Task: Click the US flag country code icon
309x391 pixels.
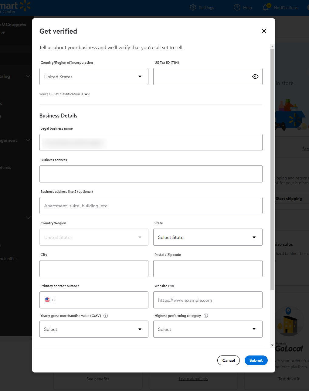Action: tap(47, 300)
